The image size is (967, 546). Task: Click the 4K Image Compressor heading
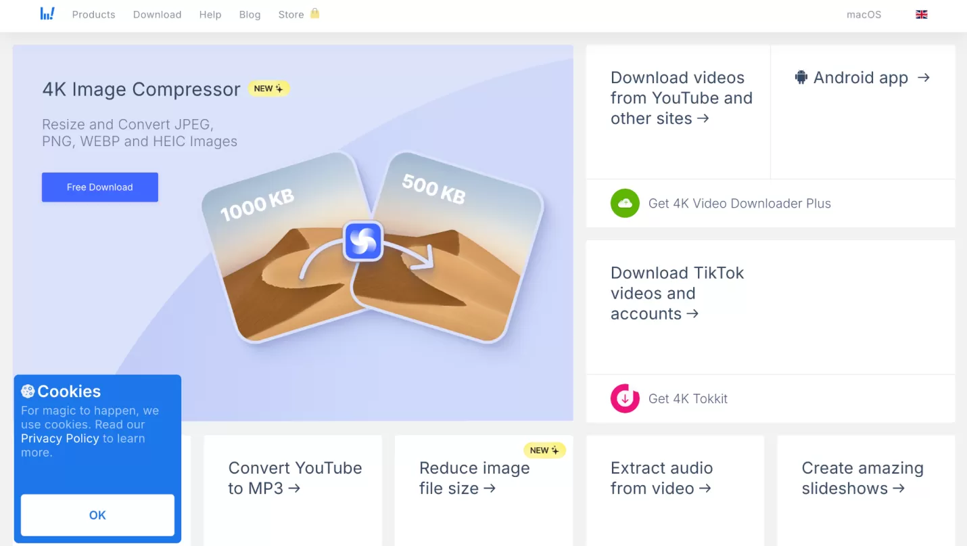point(141,89)
